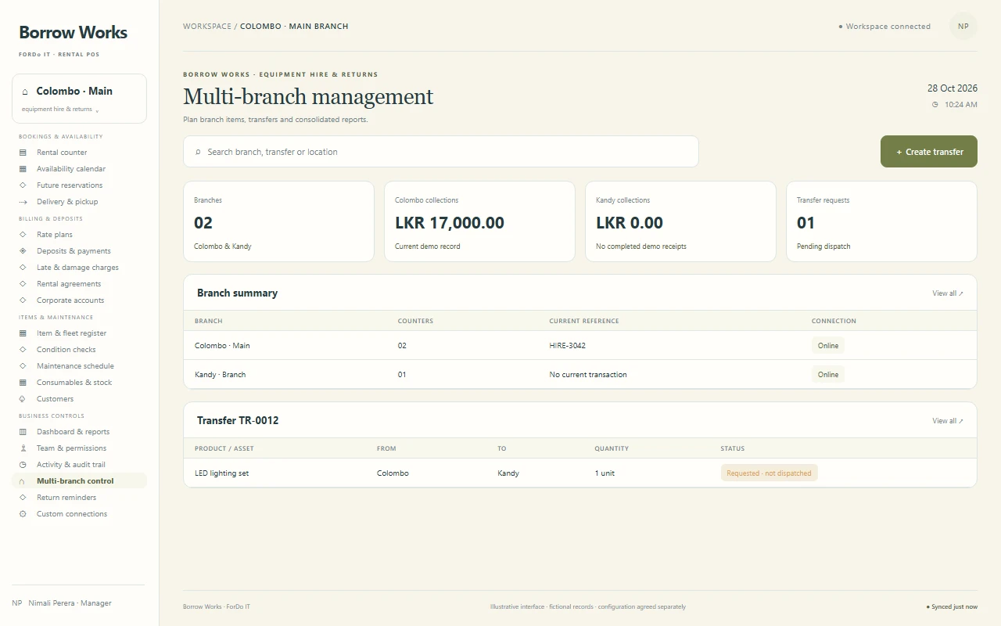The height and width of the screenshot is (626, 1001).
Task: Click the Online badge in Colombo · Main row
Action: (828, 346)
